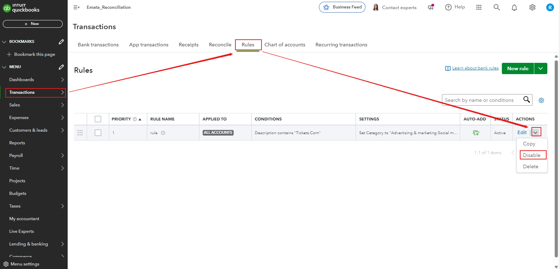
Task: Click the Menu settings gear icon
Action: coord(6,264)
